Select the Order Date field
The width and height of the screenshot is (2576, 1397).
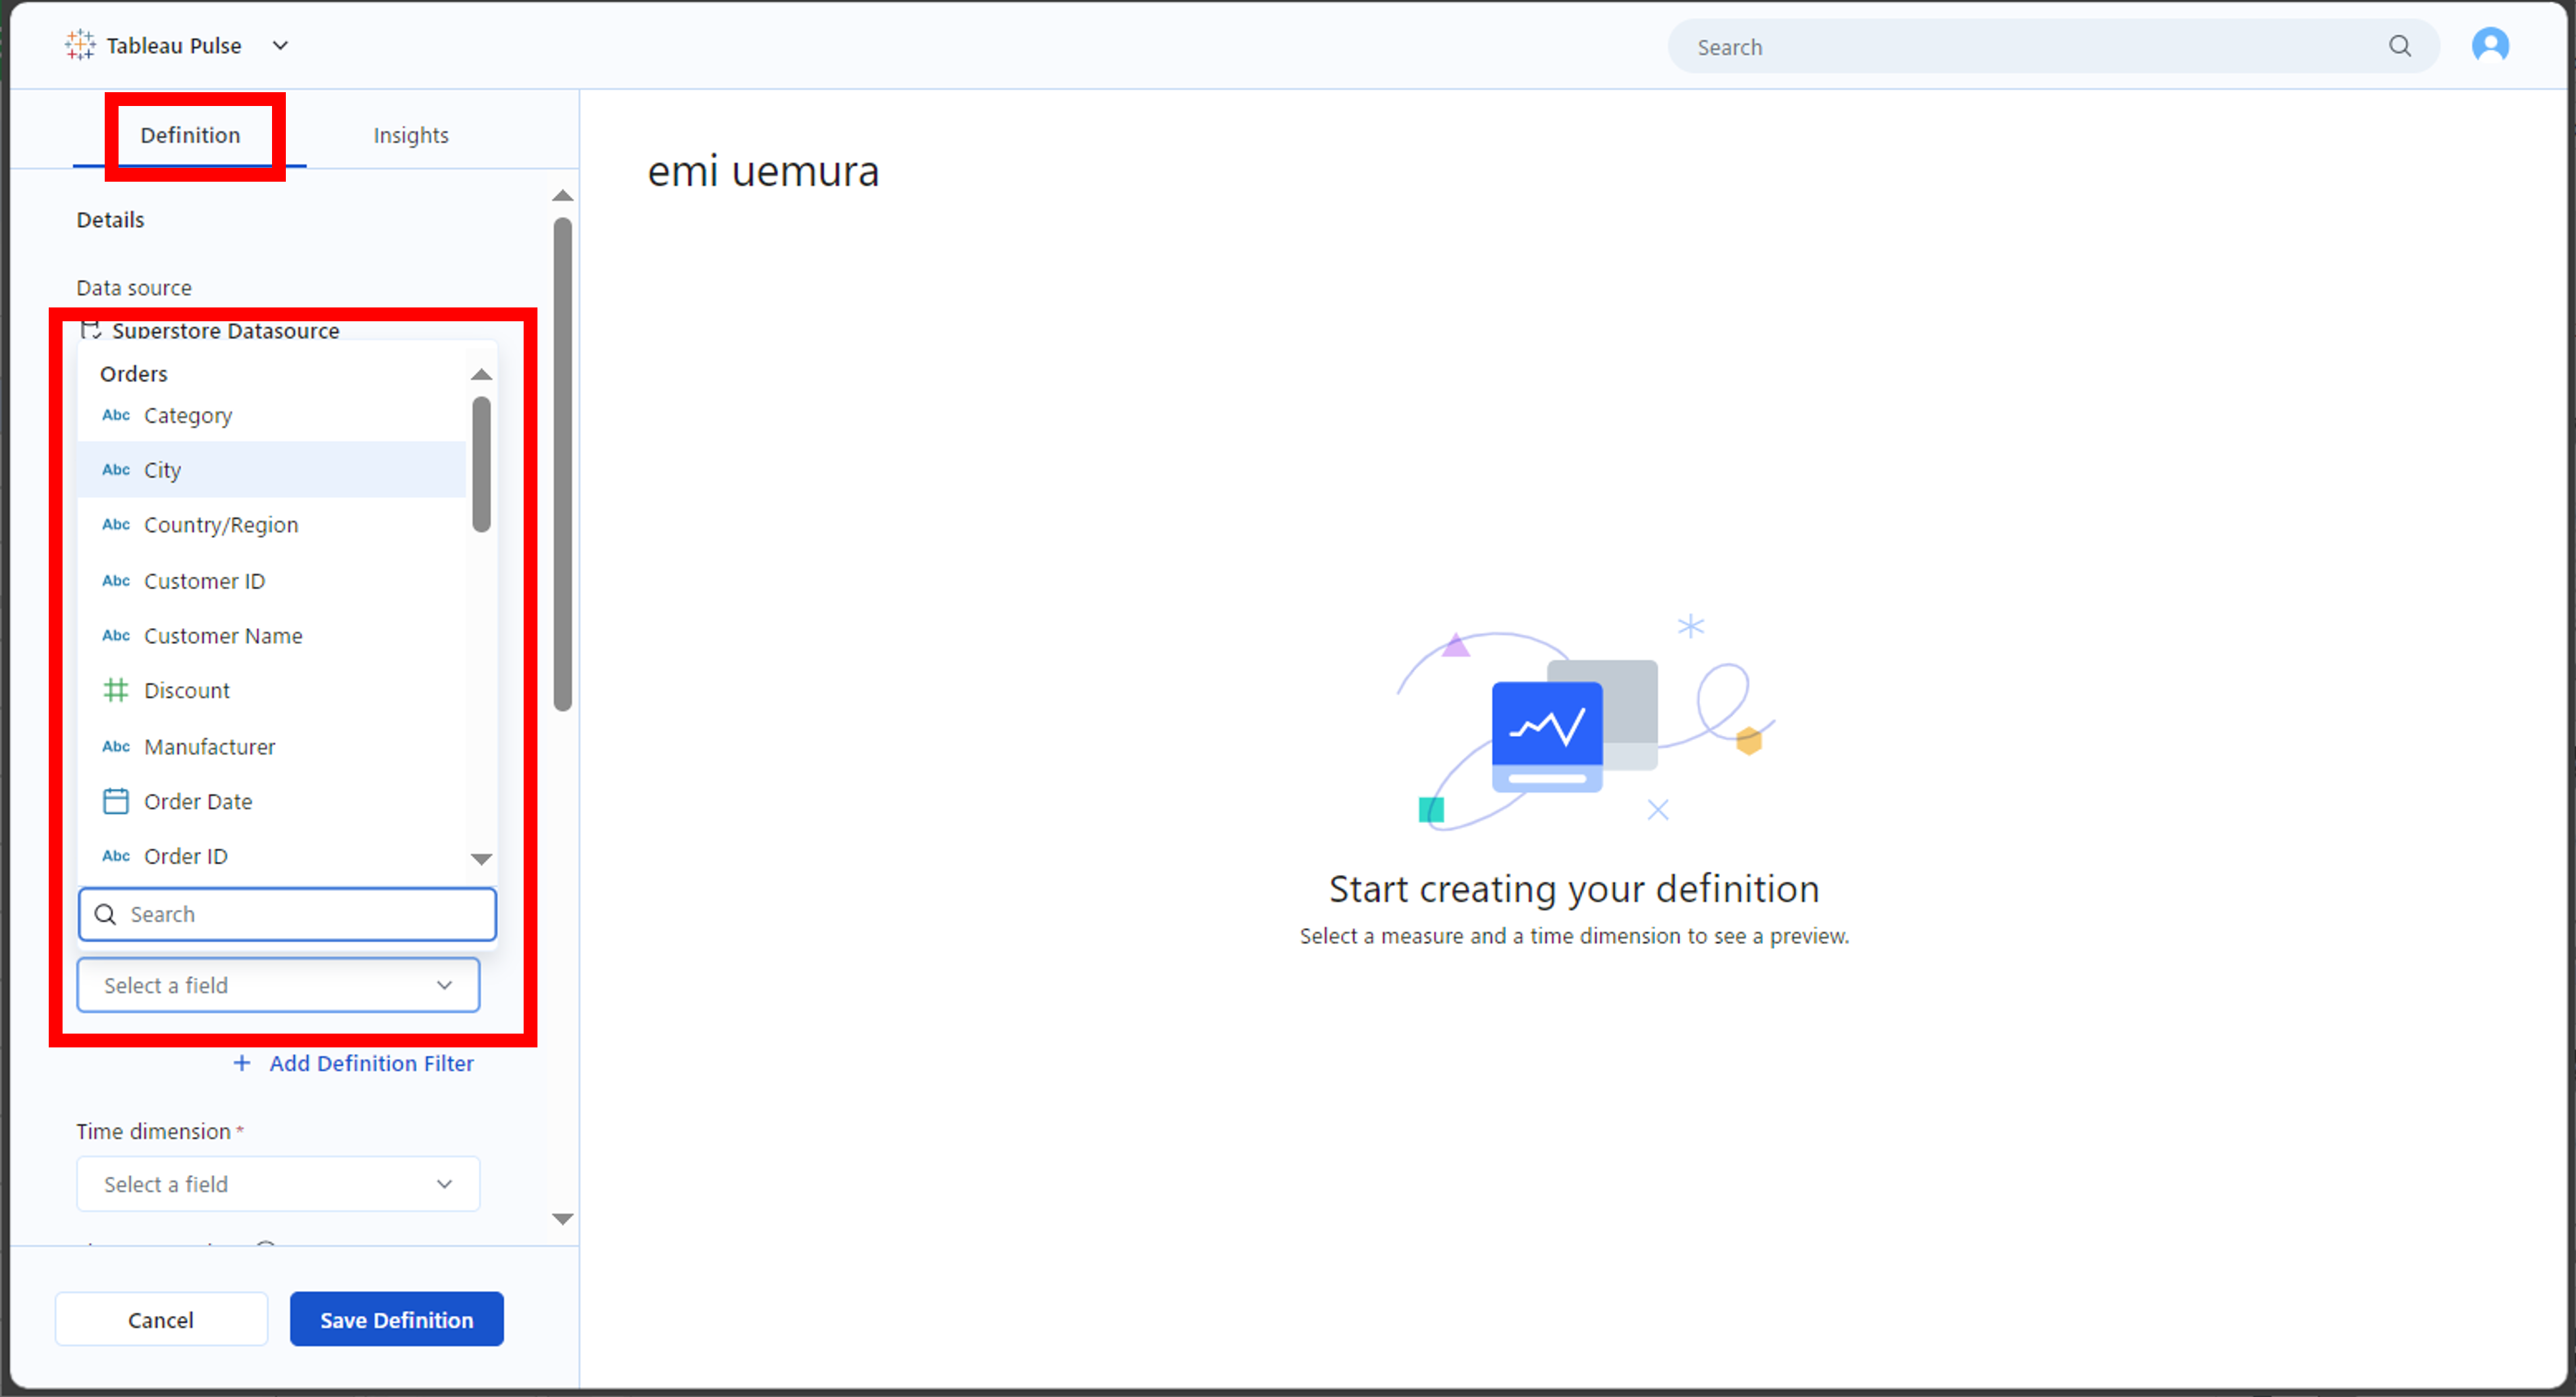click(x=272, y=801)
